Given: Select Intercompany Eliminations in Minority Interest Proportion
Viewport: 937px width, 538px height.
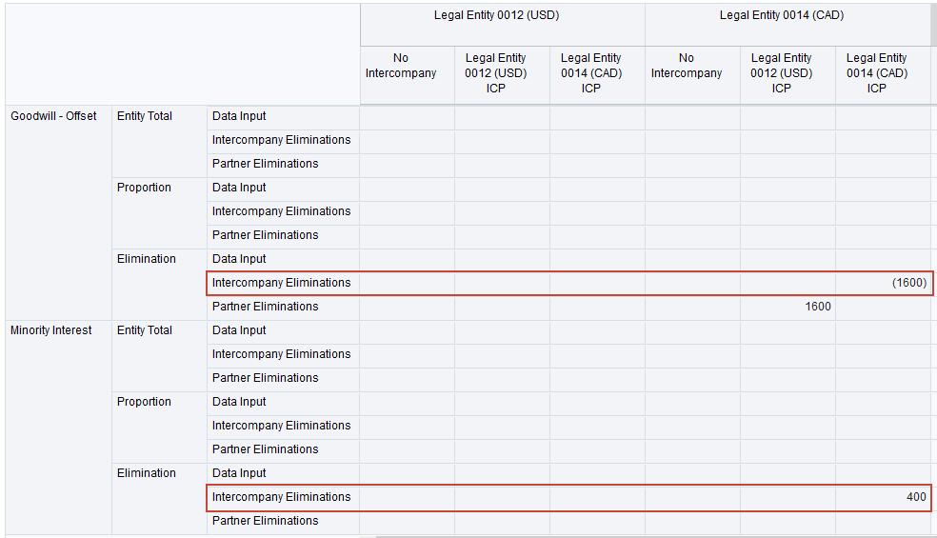Looking at the screenshot, I should click(282, 426).
